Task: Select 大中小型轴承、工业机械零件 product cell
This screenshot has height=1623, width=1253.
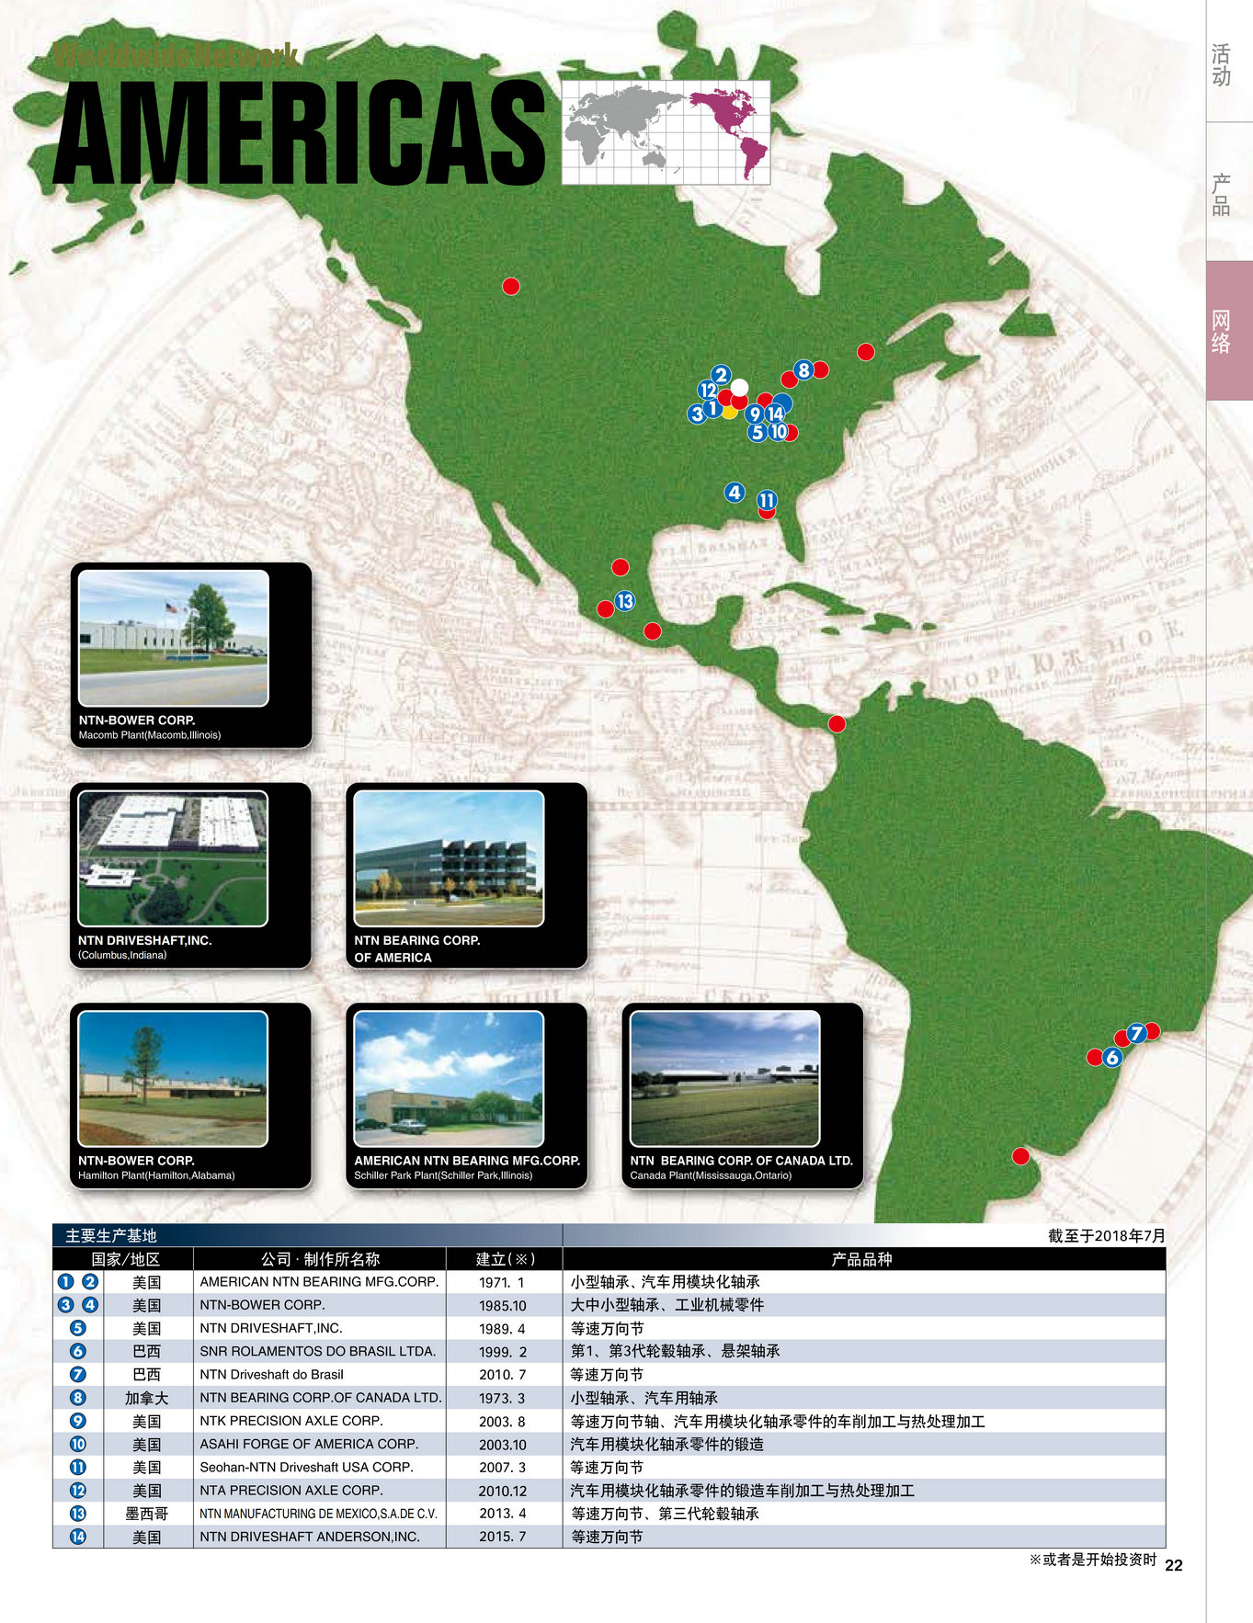Action: [x=667, y=1305]
